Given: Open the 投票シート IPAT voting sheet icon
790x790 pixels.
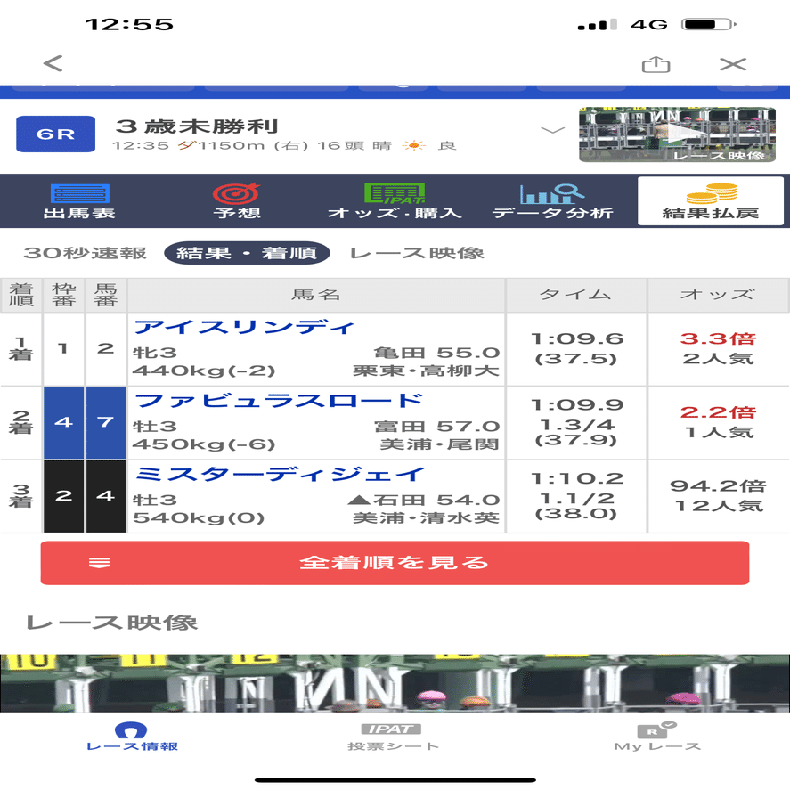Looking at the screenshot, I should pos(395,734).
